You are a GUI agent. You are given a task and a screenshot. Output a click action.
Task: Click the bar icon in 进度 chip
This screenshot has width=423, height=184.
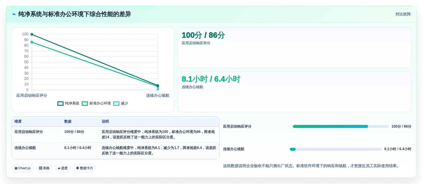coord(59,168)
